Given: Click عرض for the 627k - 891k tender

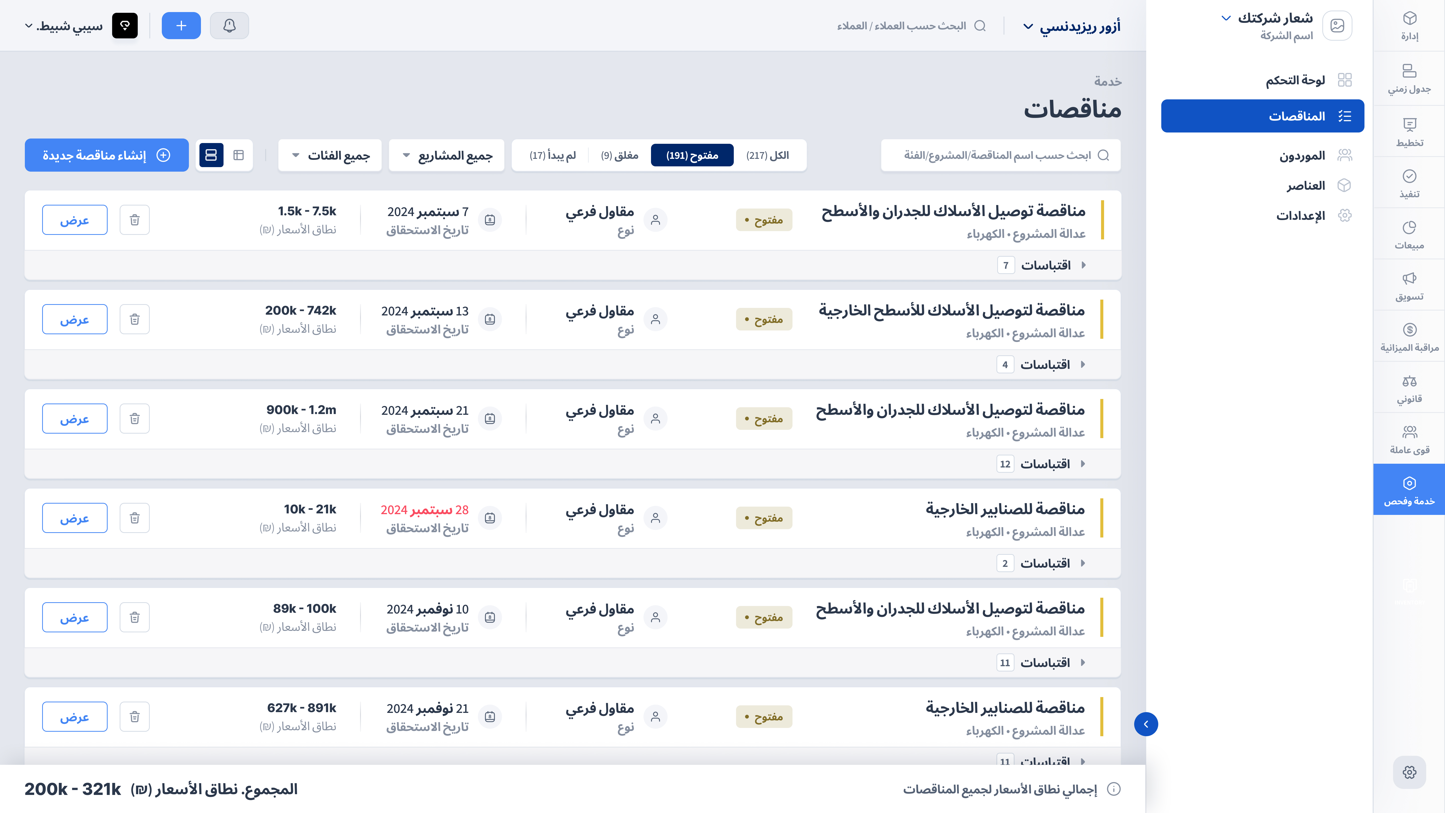Looking at the screenshot, I should (x=75, y=716).
